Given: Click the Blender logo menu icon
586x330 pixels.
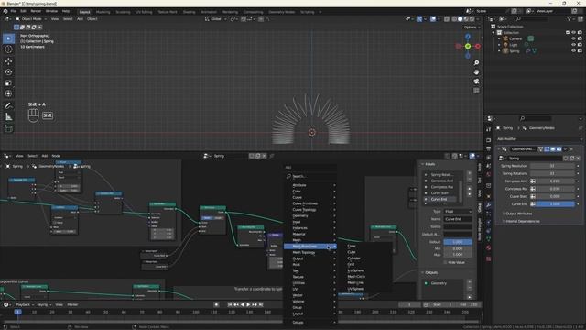Looking at the screenshot, I should pyautogui.click(x=5, y=12).
